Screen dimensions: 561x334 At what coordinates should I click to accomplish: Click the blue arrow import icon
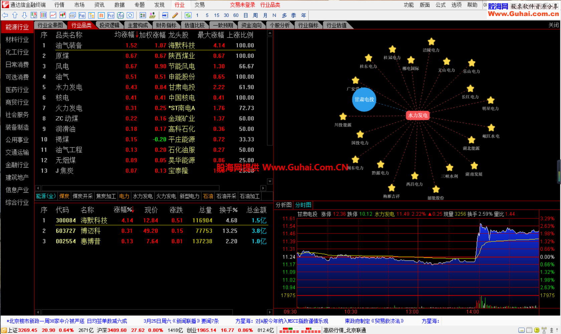click(x=165, y=15)
